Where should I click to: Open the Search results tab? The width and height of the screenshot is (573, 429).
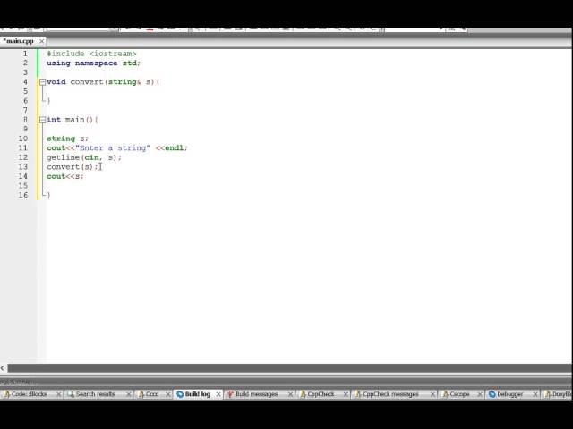pos(95,394)
